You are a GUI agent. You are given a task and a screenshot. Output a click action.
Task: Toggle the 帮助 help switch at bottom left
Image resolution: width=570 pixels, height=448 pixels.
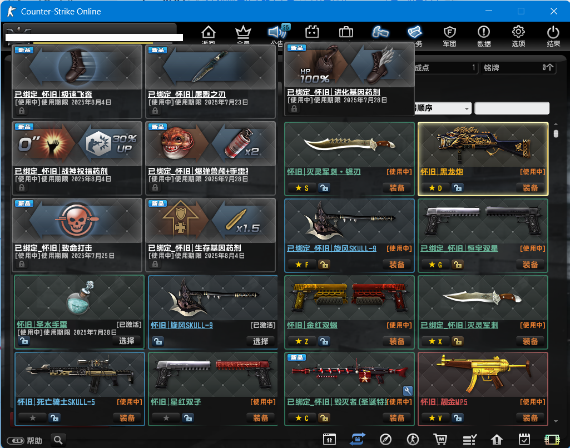click(x=16, y=441)
